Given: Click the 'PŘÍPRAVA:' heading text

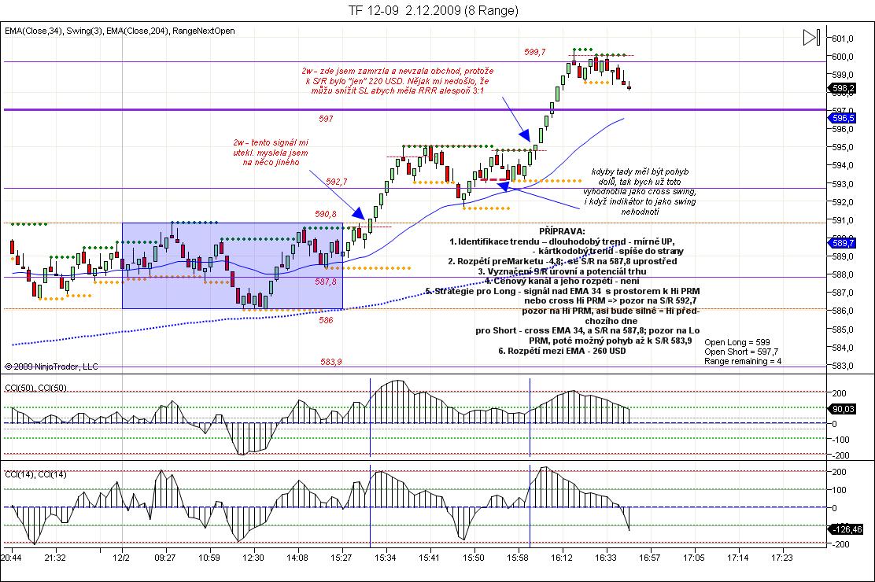Looking at the screenshot, I should [x=562, y=231].
